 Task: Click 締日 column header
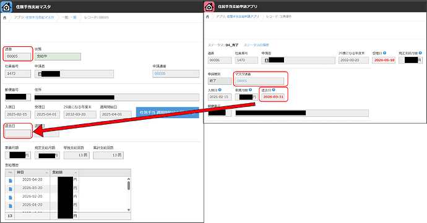(x=32, y=173)
